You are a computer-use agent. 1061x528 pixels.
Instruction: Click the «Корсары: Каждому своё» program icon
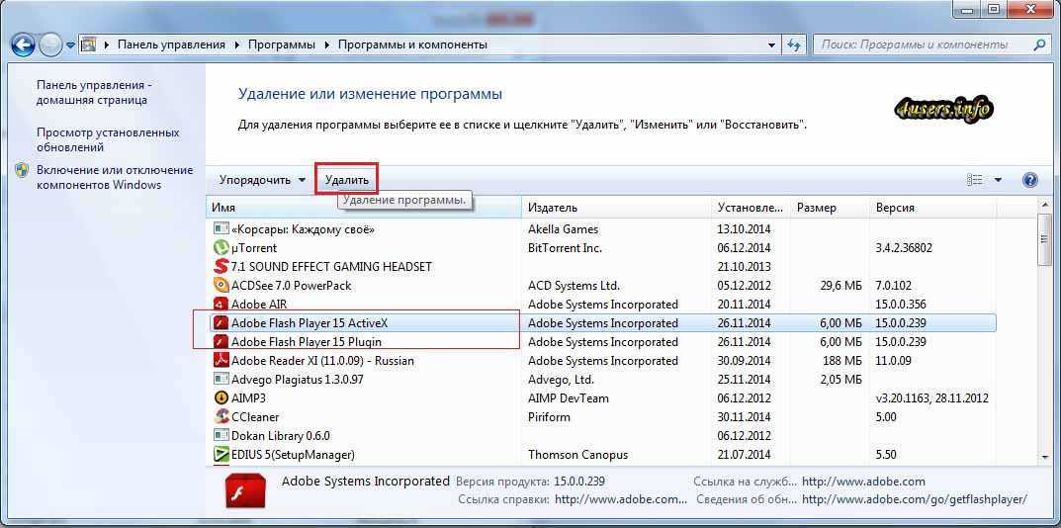point(221,229)
